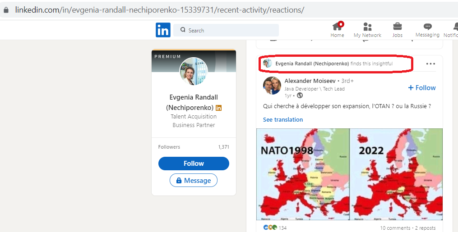Click the Java Developer \ Tech Lead subtitle
Screen dimensions: 458x232
315,89
